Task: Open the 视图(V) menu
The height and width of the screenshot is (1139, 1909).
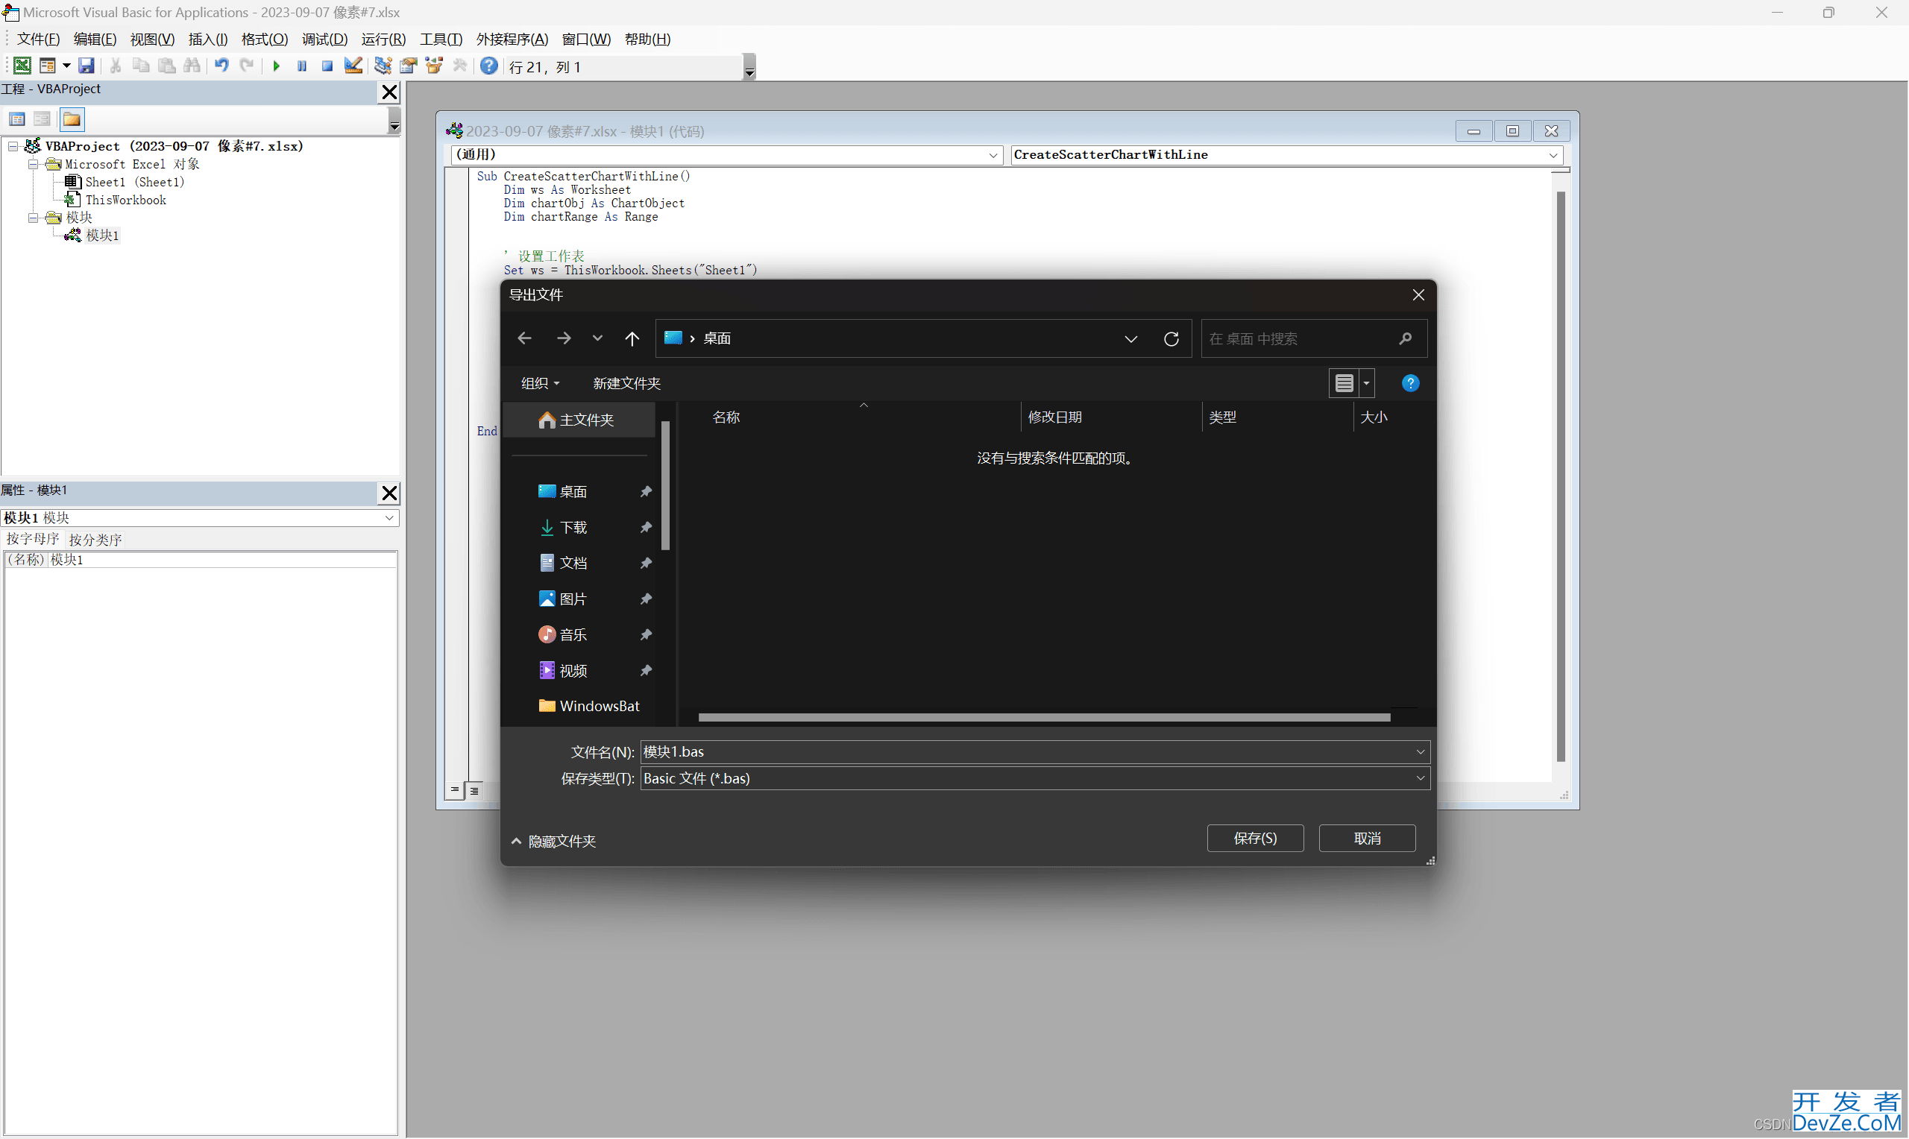Action: pyautogui.click(x=152, y=40)
